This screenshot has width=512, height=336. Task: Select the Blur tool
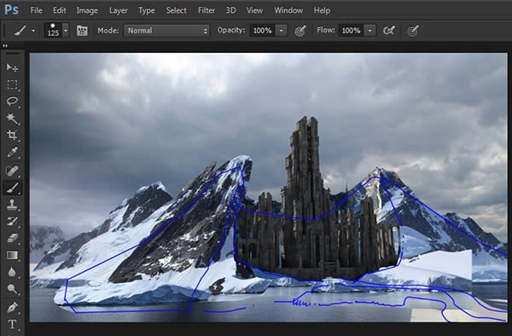click(12, 272)
